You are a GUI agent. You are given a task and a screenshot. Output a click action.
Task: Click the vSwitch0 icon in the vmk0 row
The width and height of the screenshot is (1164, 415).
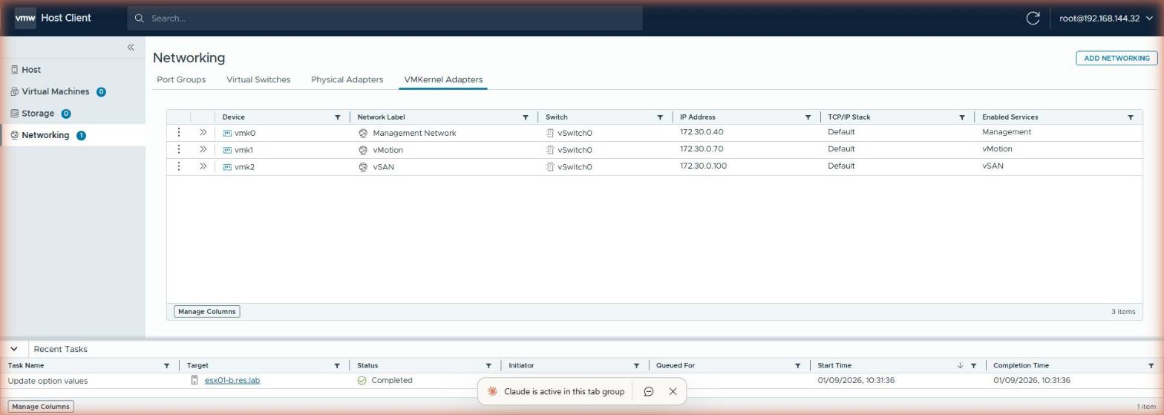click(x=550, y=134)
